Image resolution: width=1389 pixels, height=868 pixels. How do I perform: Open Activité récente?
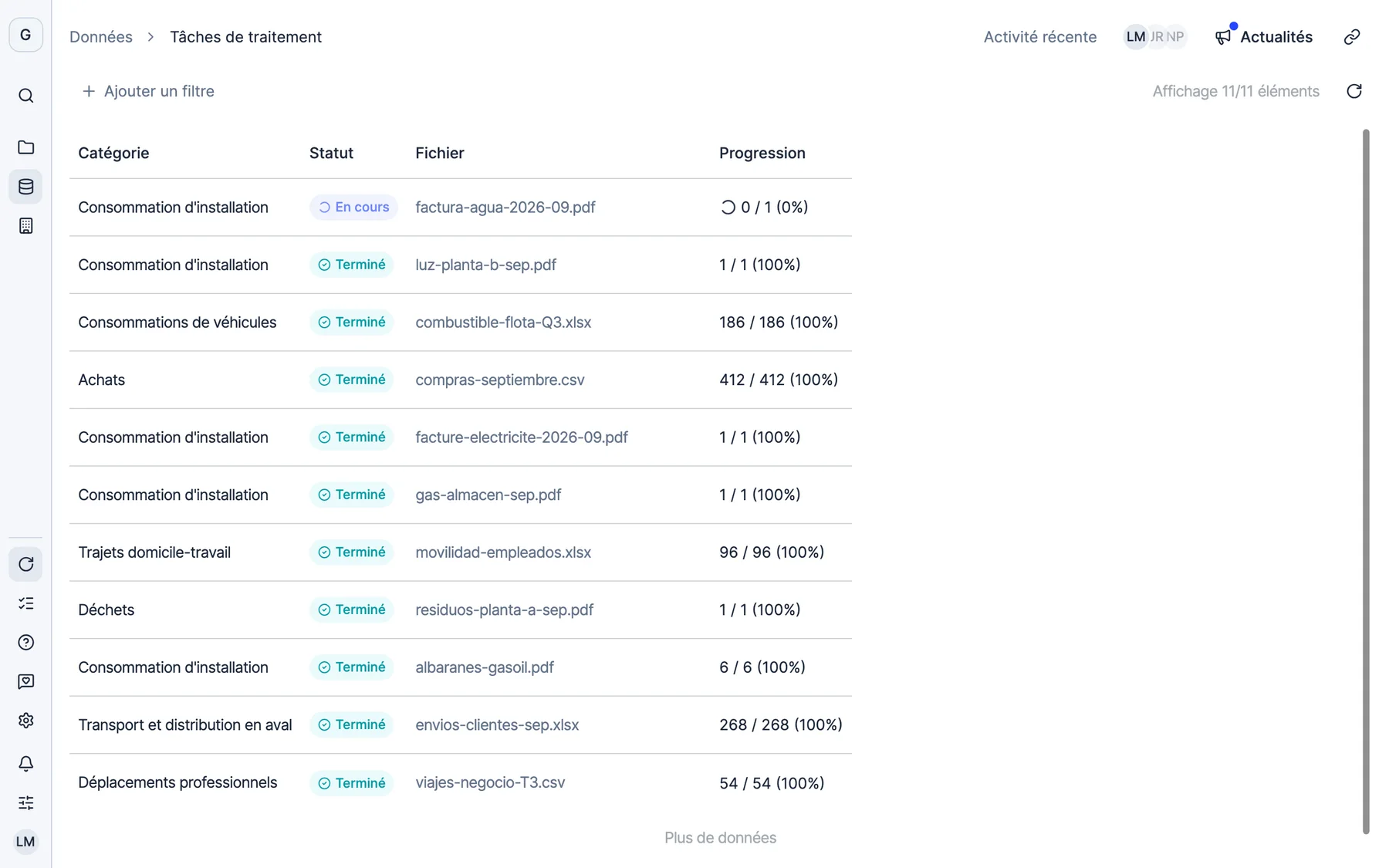[1039, 37]
